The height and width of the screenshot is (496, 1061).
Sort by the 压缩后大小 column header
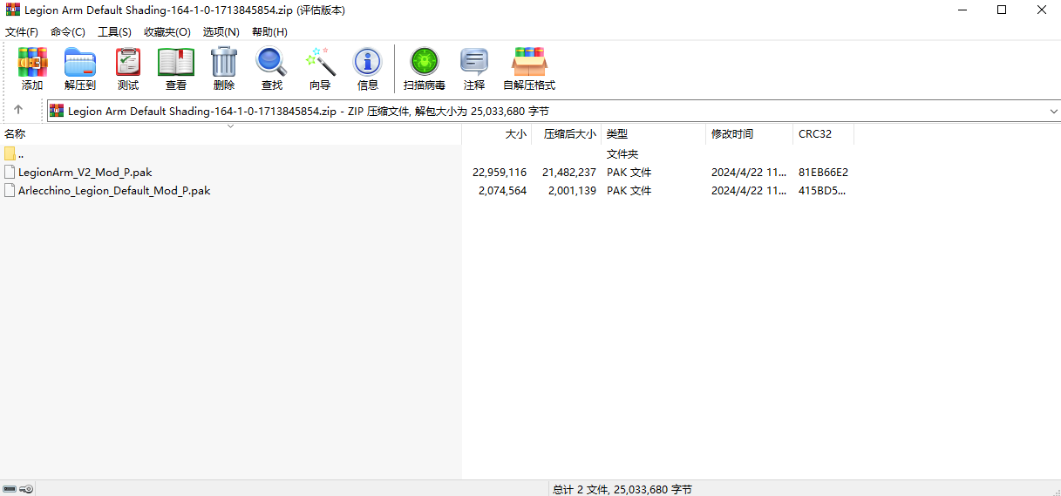tap(567, 134)
